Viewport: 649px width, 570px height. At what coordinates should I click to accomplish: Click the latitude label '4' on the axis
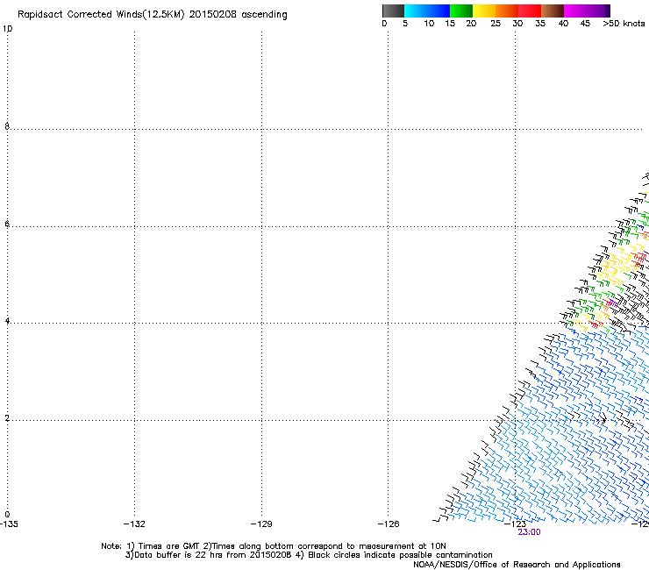pos(7,321)
